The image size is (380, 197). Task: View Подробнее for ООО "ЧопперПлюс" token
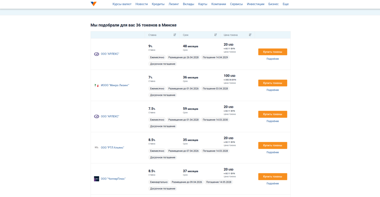point(273,184)
